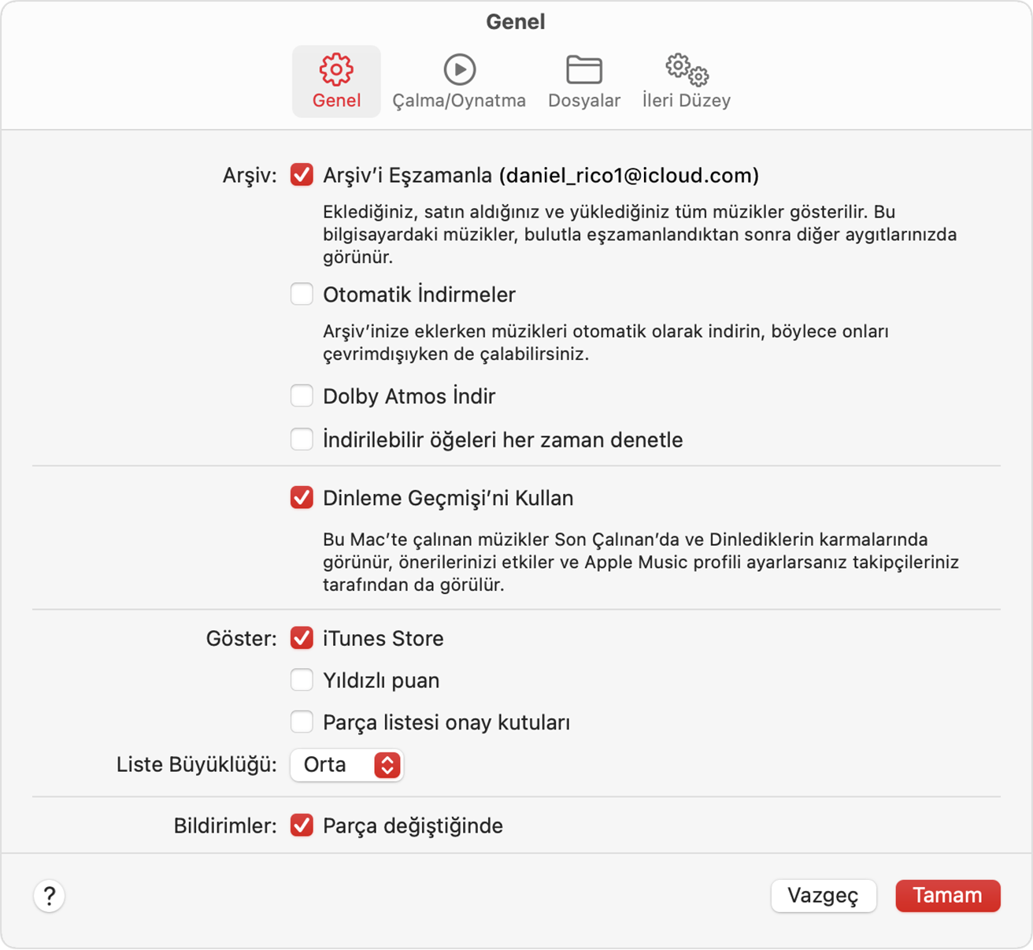Click the Göster: label
1033x950 pixels.
[242, 638]
